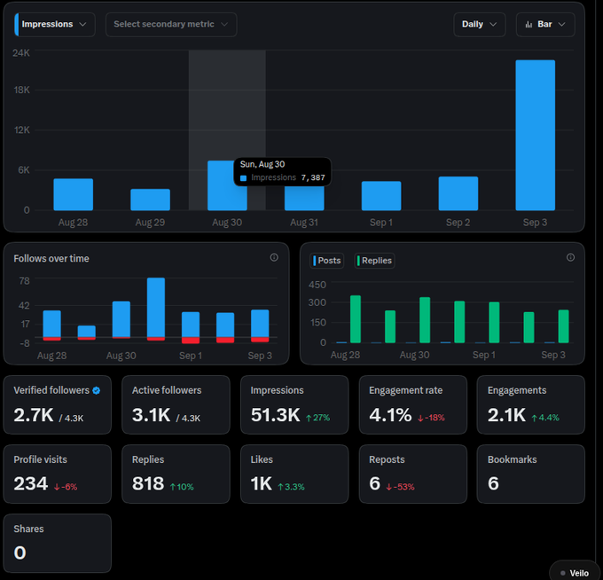Click the 10% replies change indicator

(x=182, y=487)
